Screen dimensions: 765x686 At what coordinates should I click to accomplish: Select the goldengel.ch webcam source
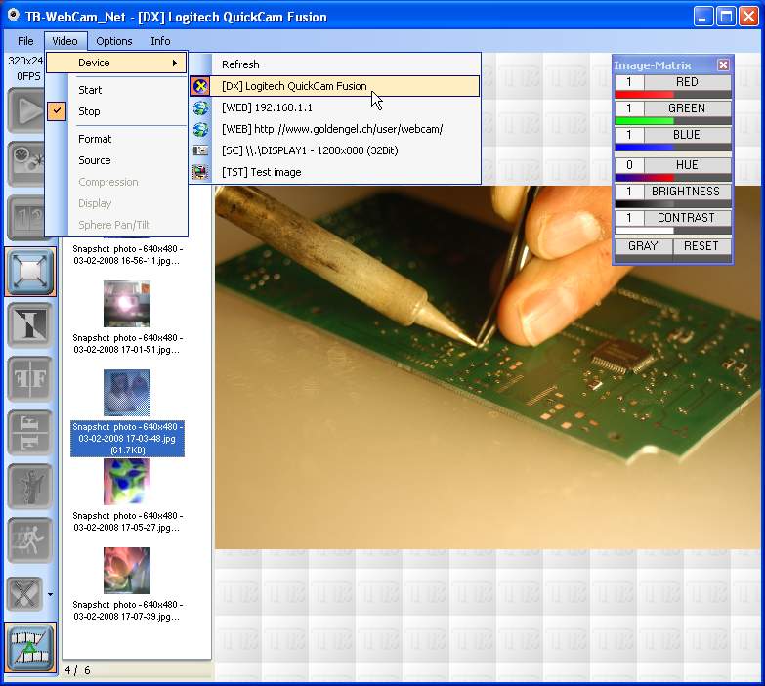point(335,129)
